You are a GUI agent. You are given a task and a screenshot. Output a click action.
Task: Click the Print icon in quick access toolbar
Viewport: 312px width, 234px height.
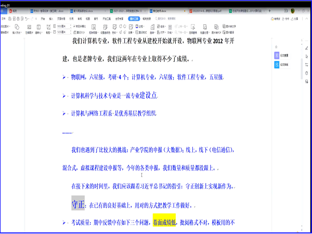tap(18, 19)
